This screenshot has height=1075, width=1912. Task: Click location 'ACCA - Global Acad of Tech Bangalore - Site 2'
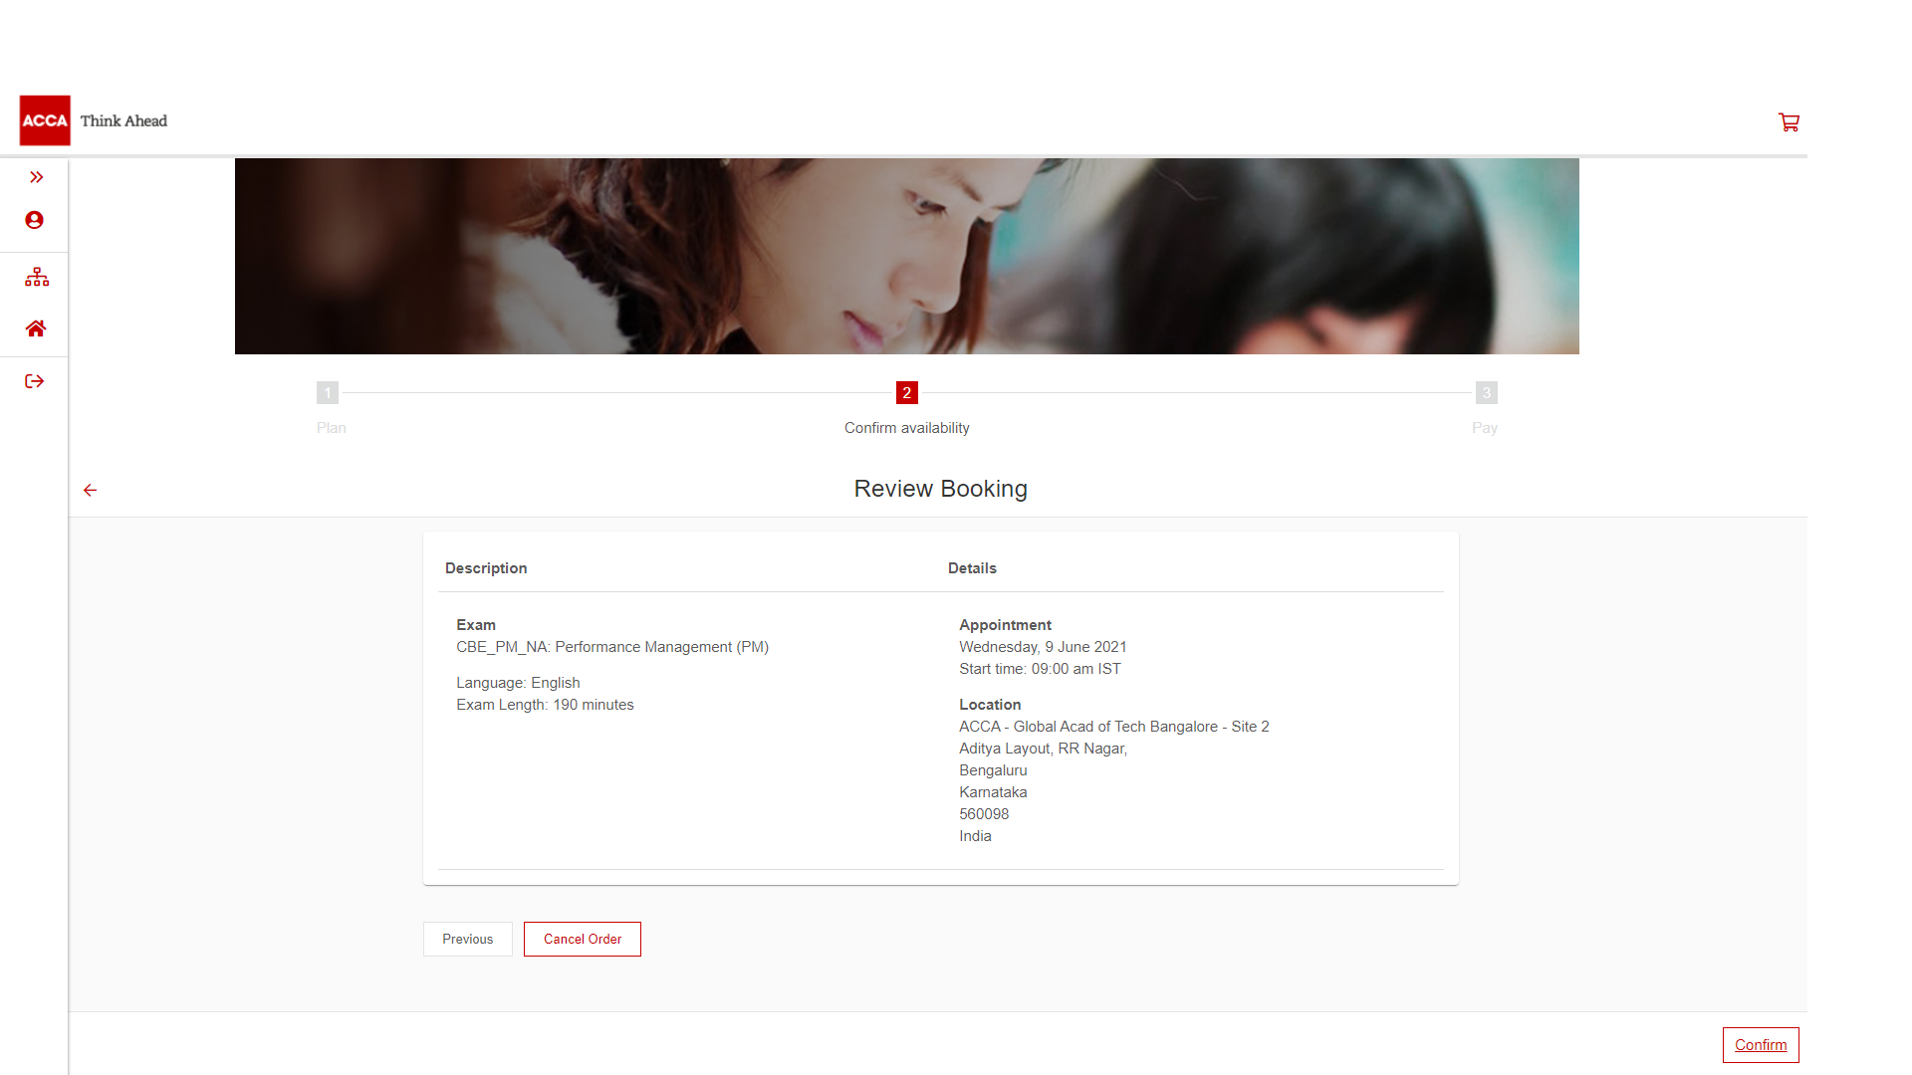1113,727
